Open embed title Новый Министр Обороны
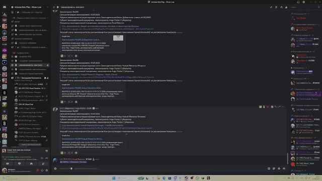The height and width of the screenshot is (181, 322). click(82, 88)
